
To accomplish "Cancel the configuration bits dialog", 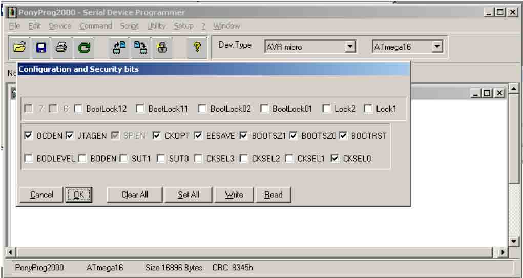I will (x=41, y=195).
